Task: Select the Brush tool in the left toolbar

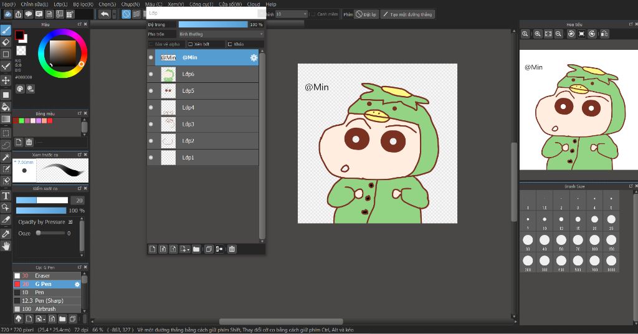Action: pyautogui.click(x=6, y=30)
